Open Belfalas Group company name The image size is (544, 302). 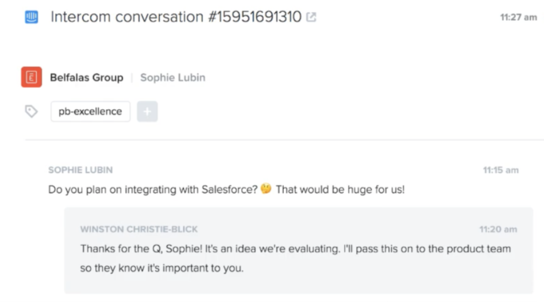coord(87,77)
